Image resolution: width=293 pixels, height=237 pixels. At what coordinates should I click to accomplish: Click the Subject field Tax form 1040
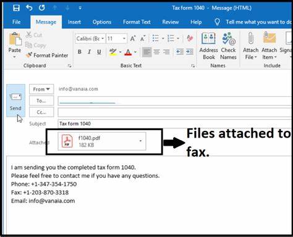pyautogui.click(x=175, y=123)
